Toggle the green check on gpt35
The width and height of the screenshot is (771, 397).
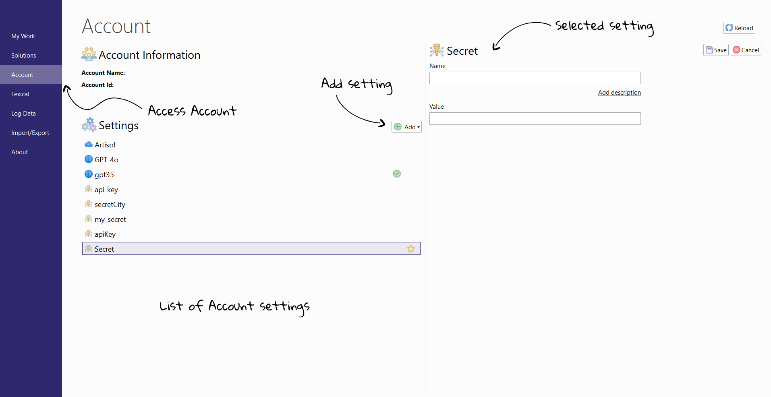pos(396,174)
